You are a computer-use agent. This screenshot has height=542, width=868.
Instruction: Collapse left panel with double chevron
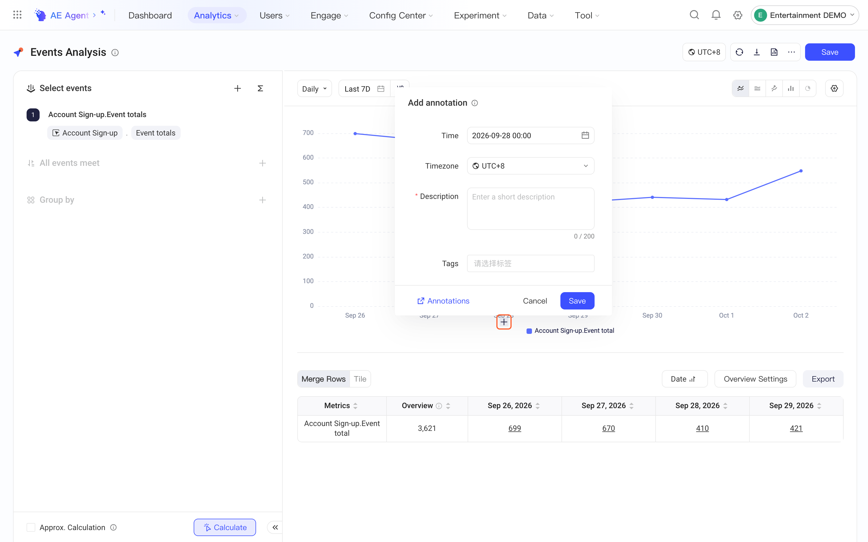pos(275,527)
